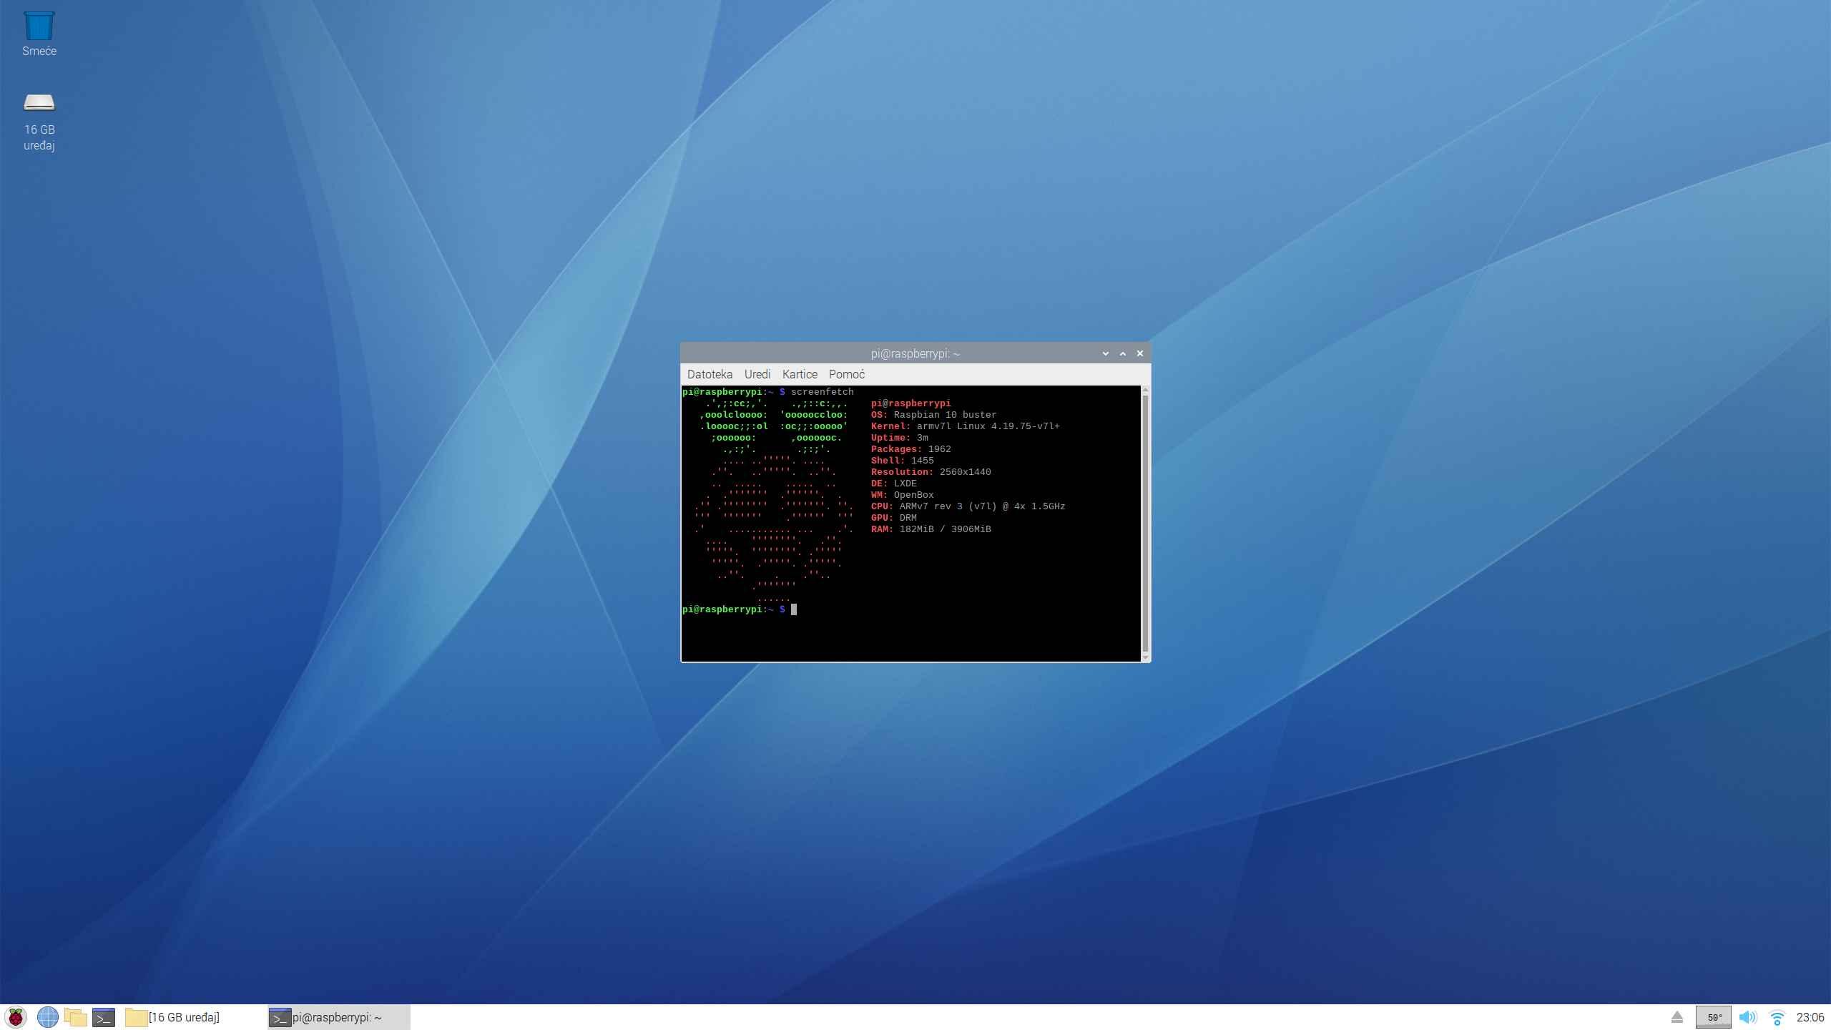Open the Smeće trash icon on the desktop
Viewport: 1831px width, 1030px height.
[39, 27]
